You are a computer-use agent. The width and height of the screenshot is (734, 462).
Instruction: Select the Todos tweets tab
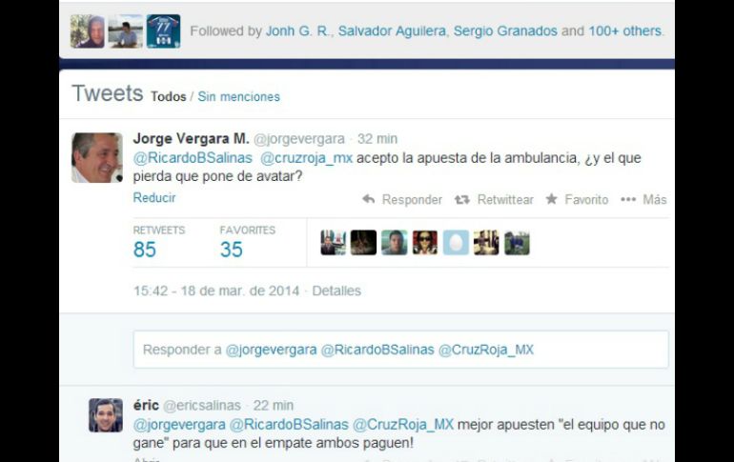pyautogui.click(x=169, y=97)
